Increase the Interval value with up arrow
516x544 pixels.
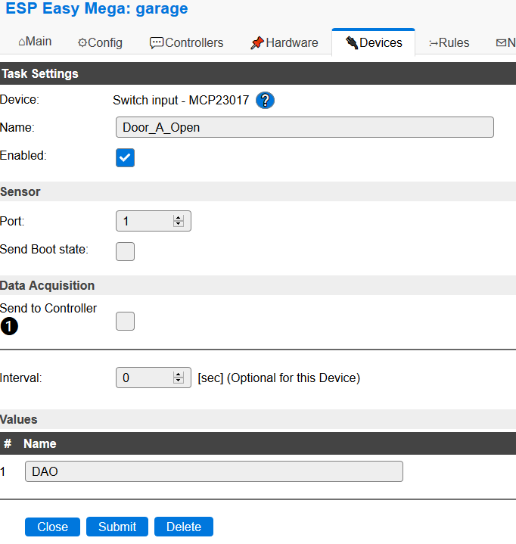179,375
